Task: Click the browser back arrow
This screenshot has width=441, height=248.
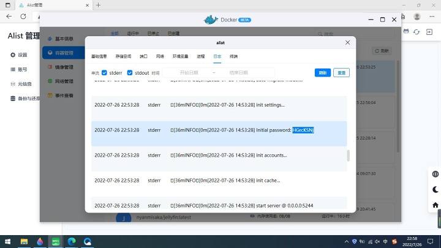Action: pyautogui.click(x=9, y=17)
